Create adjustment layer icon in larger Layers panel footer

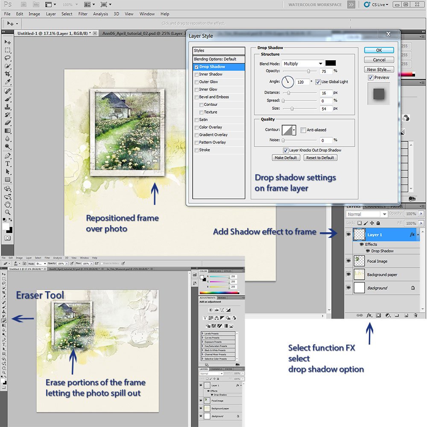388,316
